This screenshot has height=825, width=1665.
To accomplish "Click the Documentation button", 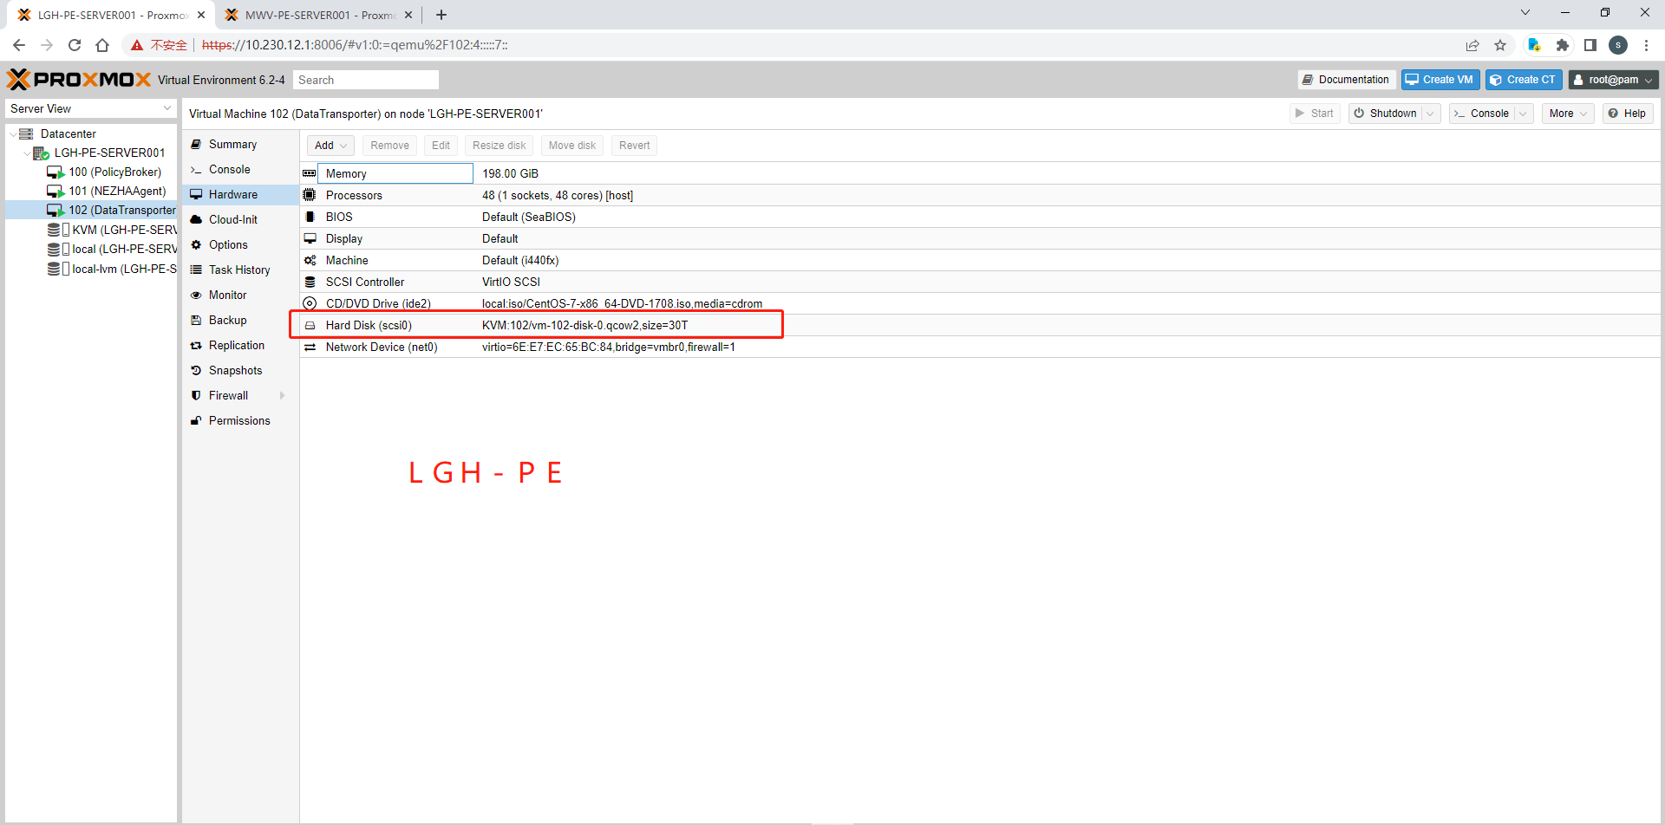I will point(1346,80).
